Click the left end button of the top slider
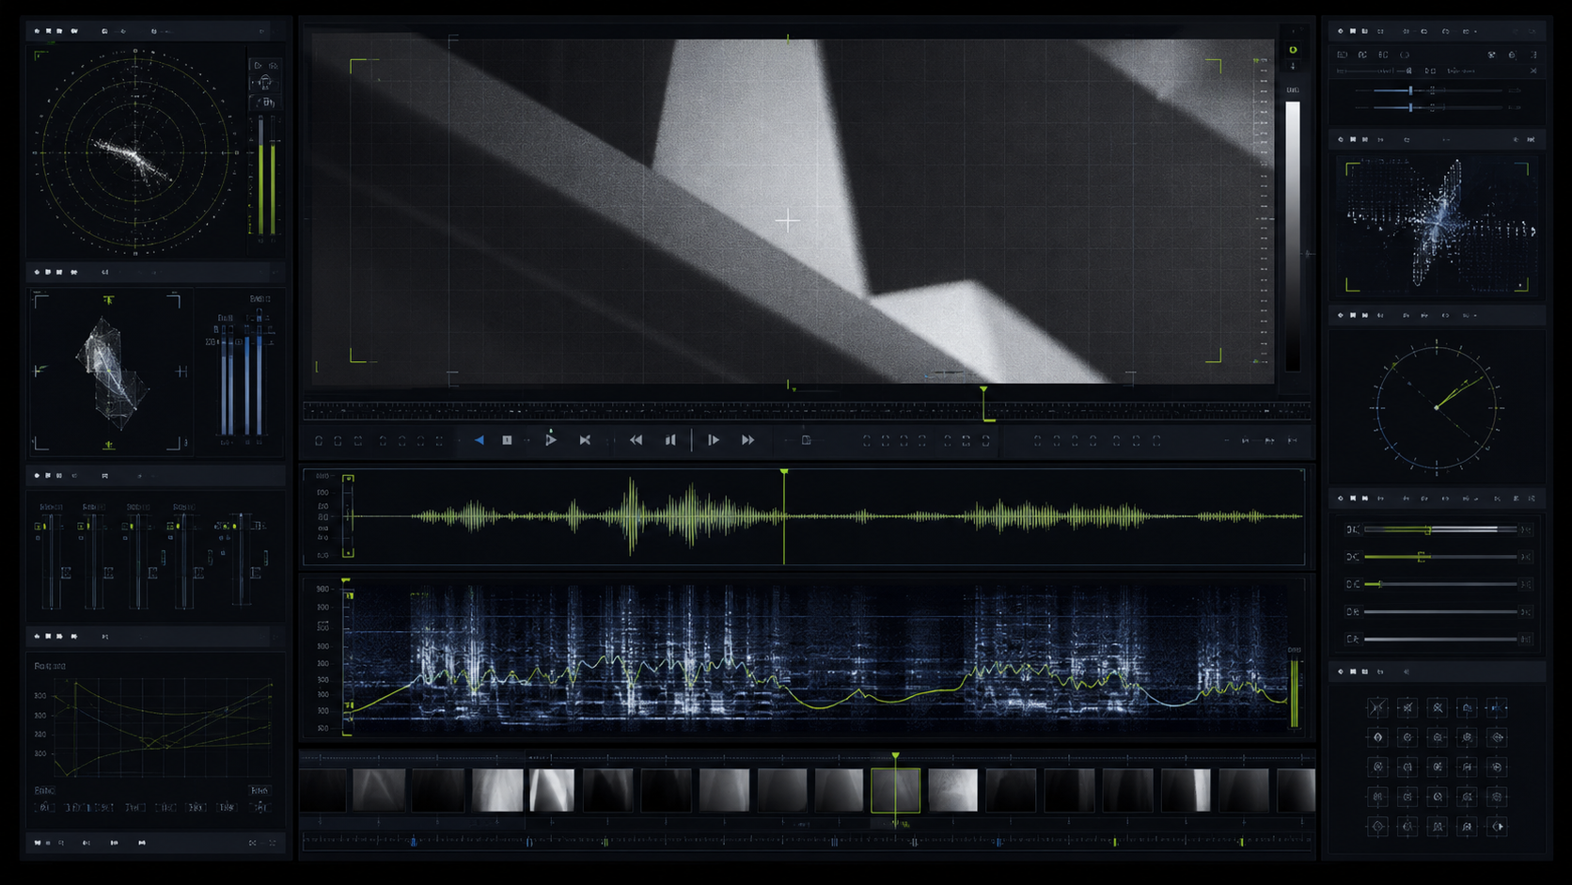 pos(1352,529)
